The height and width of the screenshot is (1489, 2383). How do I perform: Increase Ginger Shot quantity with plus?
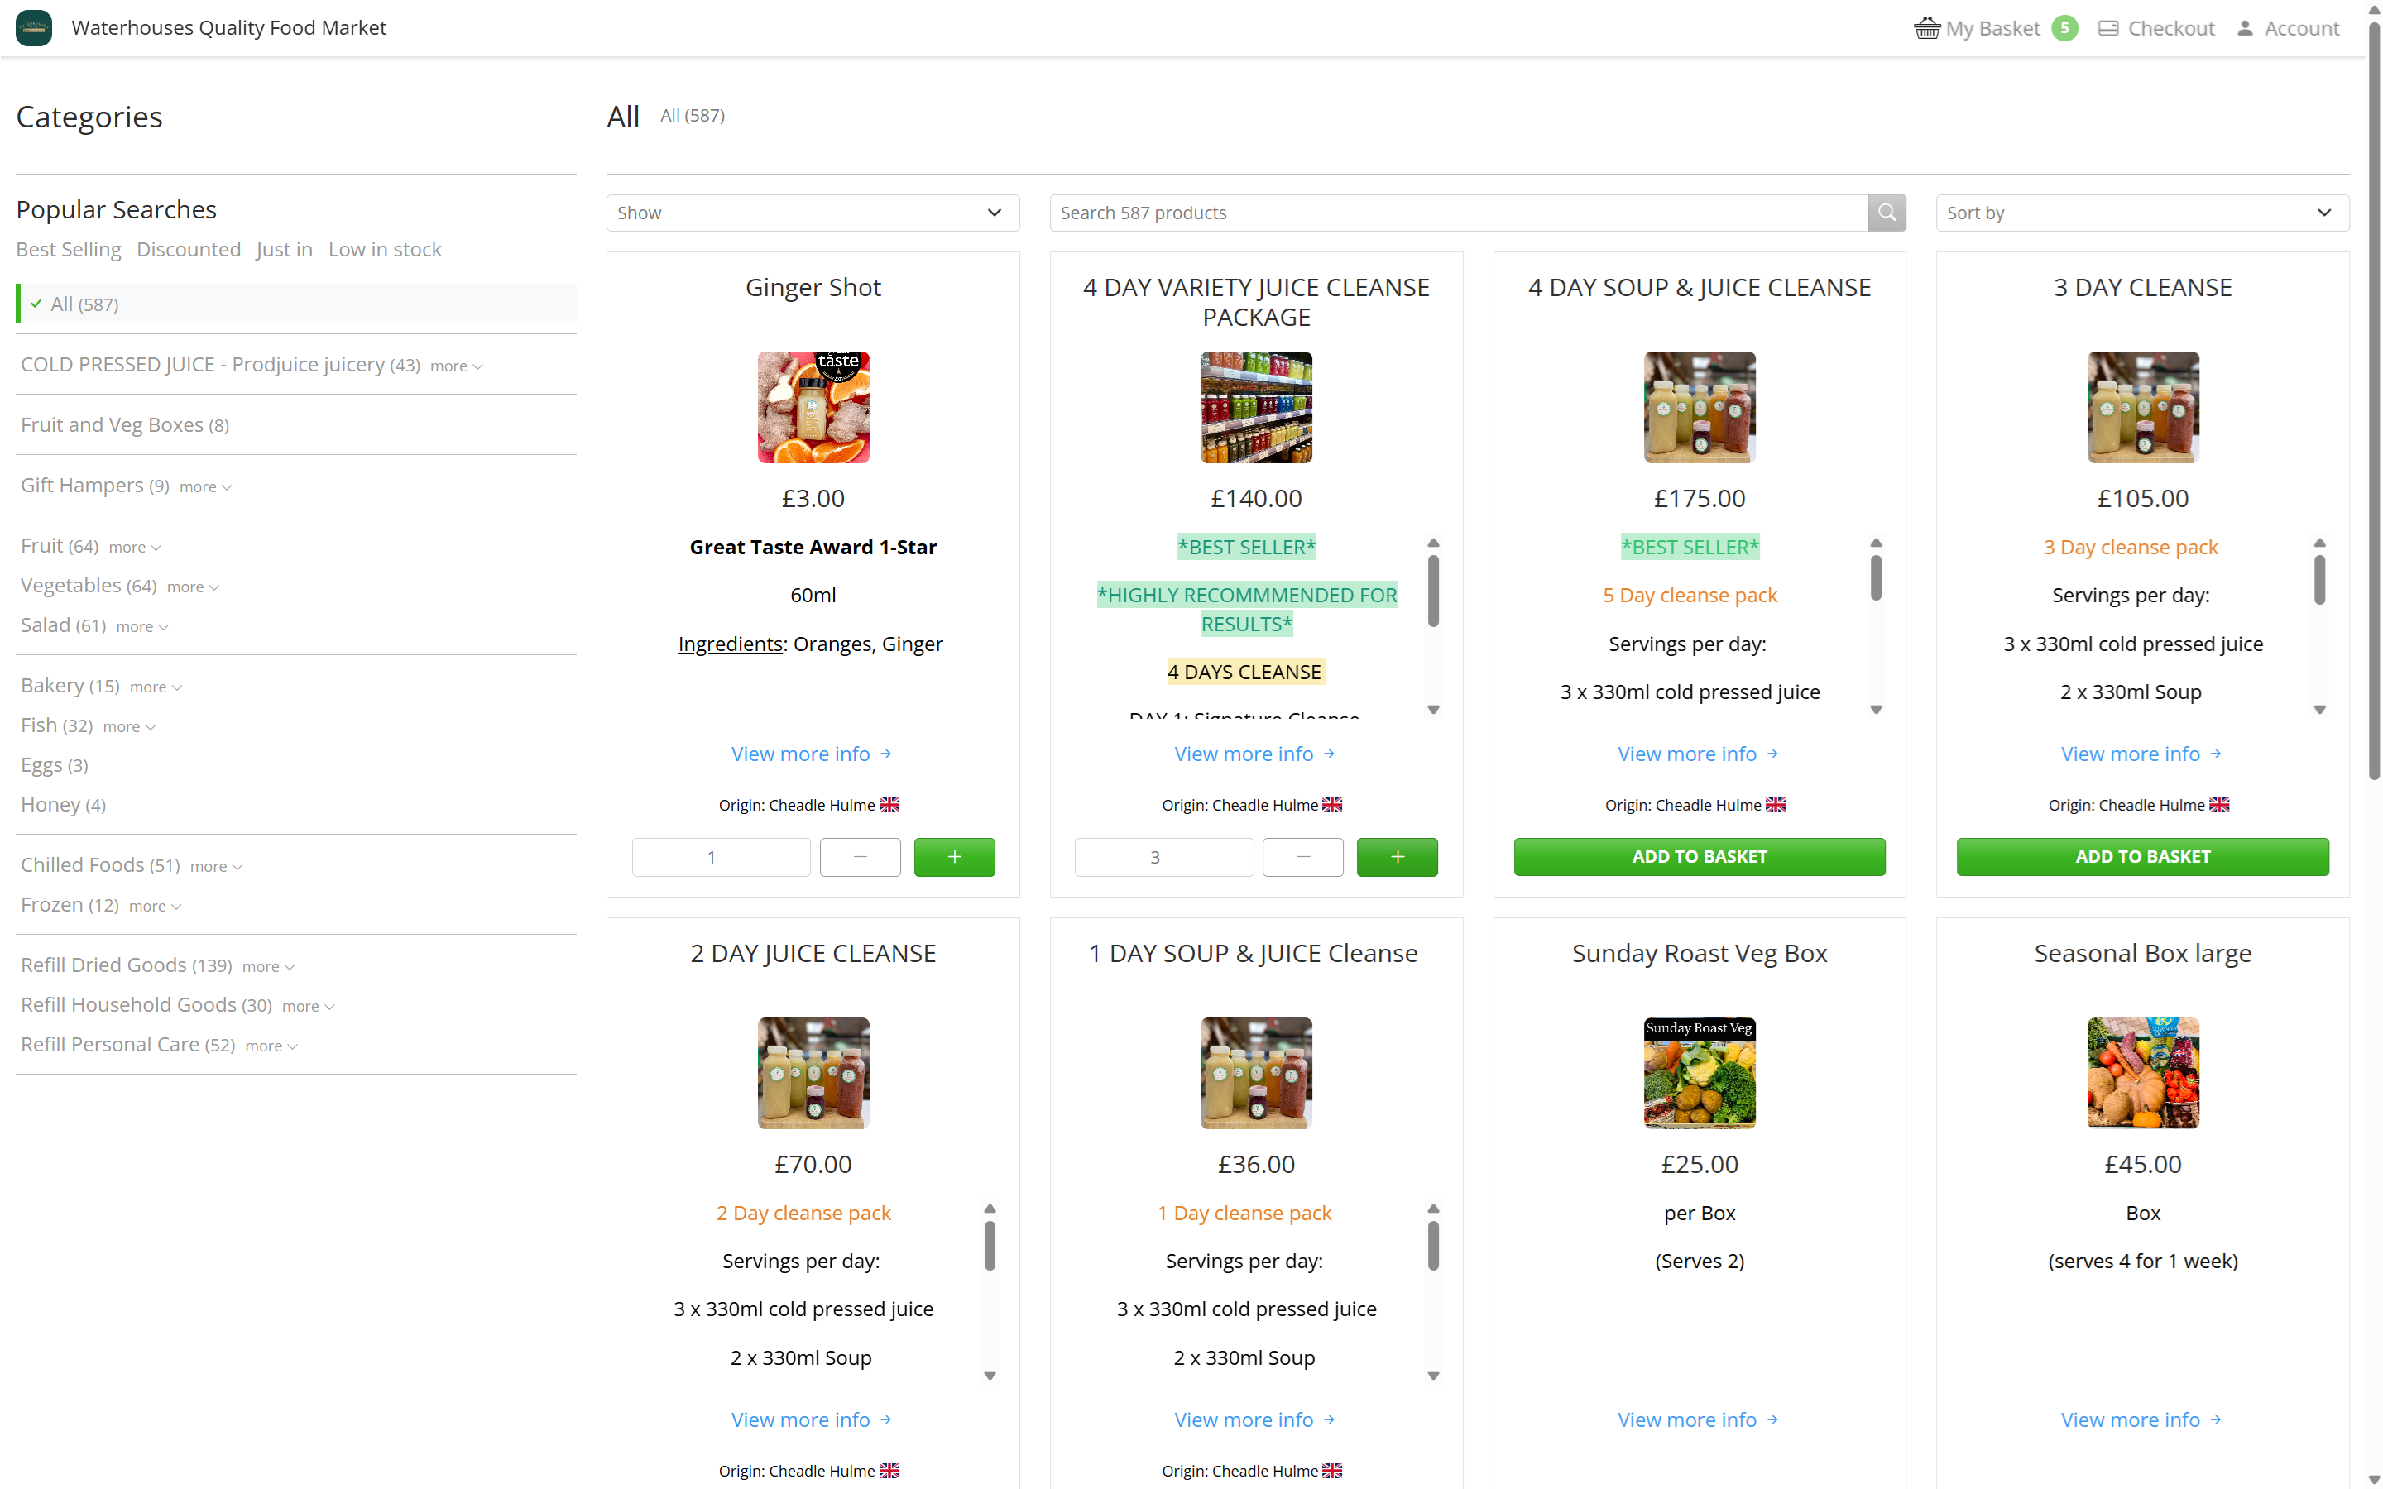[953, 857]
